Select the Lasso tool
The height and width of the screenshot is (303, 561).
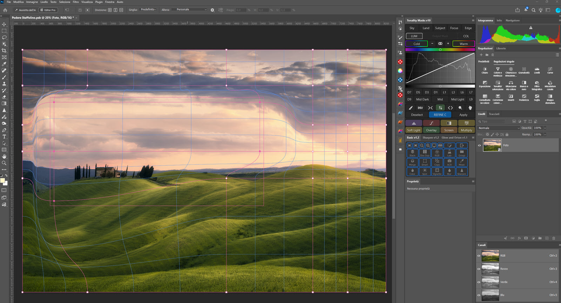[4, 37]
